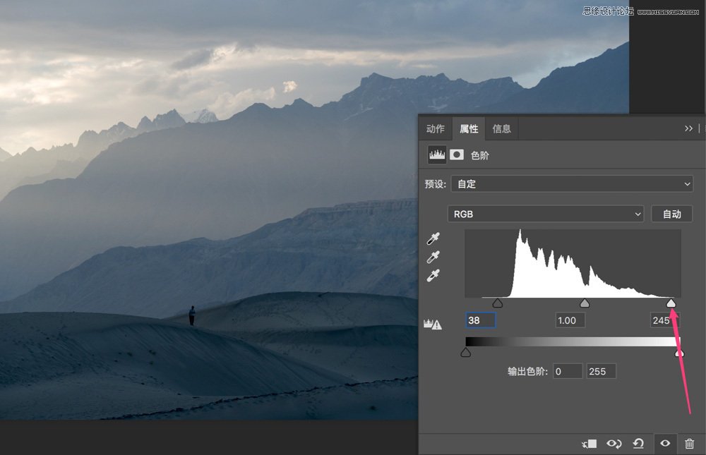The height and width of the screenshot is (455, 706).
Task: Open the RGB channel dropdown
Action: 546,214
